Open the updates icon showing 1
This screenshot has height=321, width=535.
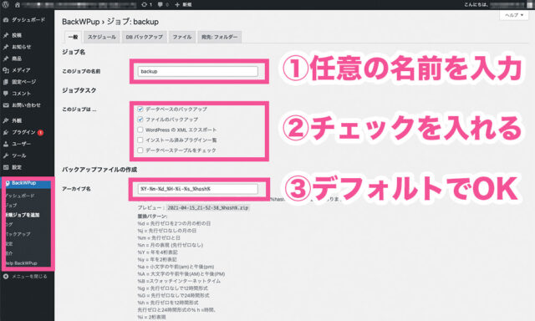click(147, 5)
